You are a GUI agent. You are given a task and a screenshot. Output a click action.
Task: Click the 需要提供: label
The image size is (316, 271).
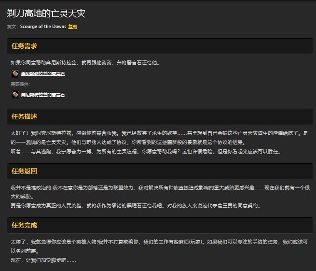point(20,84)
